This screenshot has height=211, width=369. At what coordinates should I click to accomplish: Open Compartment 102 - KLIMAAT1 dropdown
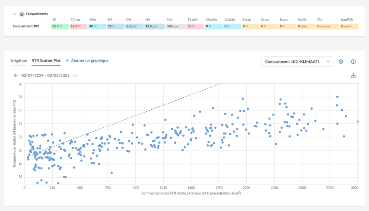(297, 61)
